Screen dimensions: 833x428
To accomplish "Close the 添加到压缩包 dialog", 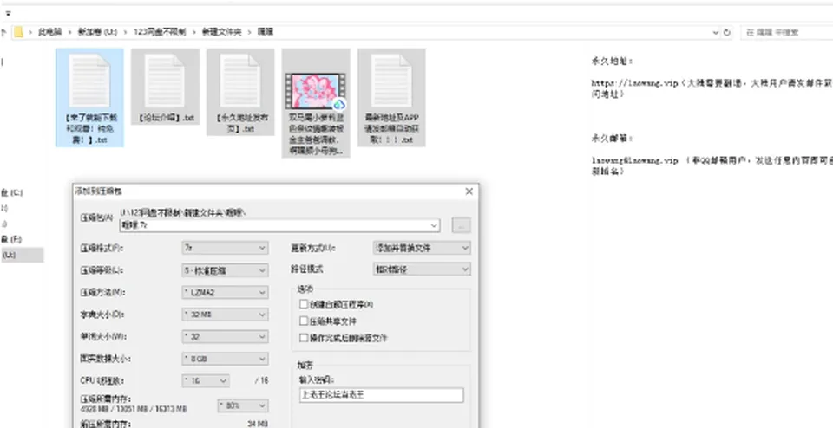I will coord(469,191).
